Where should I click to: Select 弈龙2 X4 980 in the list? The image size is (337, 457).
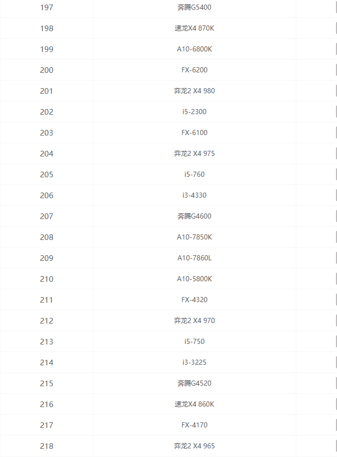194,91
